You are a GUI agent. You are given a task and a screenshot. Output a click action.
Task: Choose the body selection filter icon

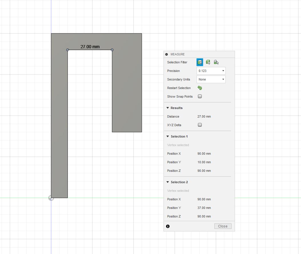(x=208, y=62)
